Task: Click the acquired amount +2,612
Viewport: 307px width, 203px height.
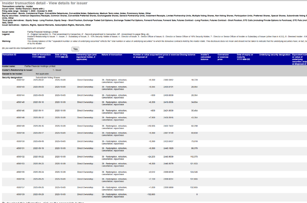Action: pos(152,172)
